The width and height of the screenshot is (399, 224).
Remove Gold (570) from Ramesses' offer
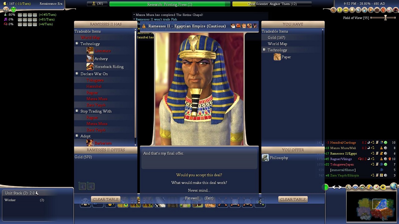coord(83,157)
